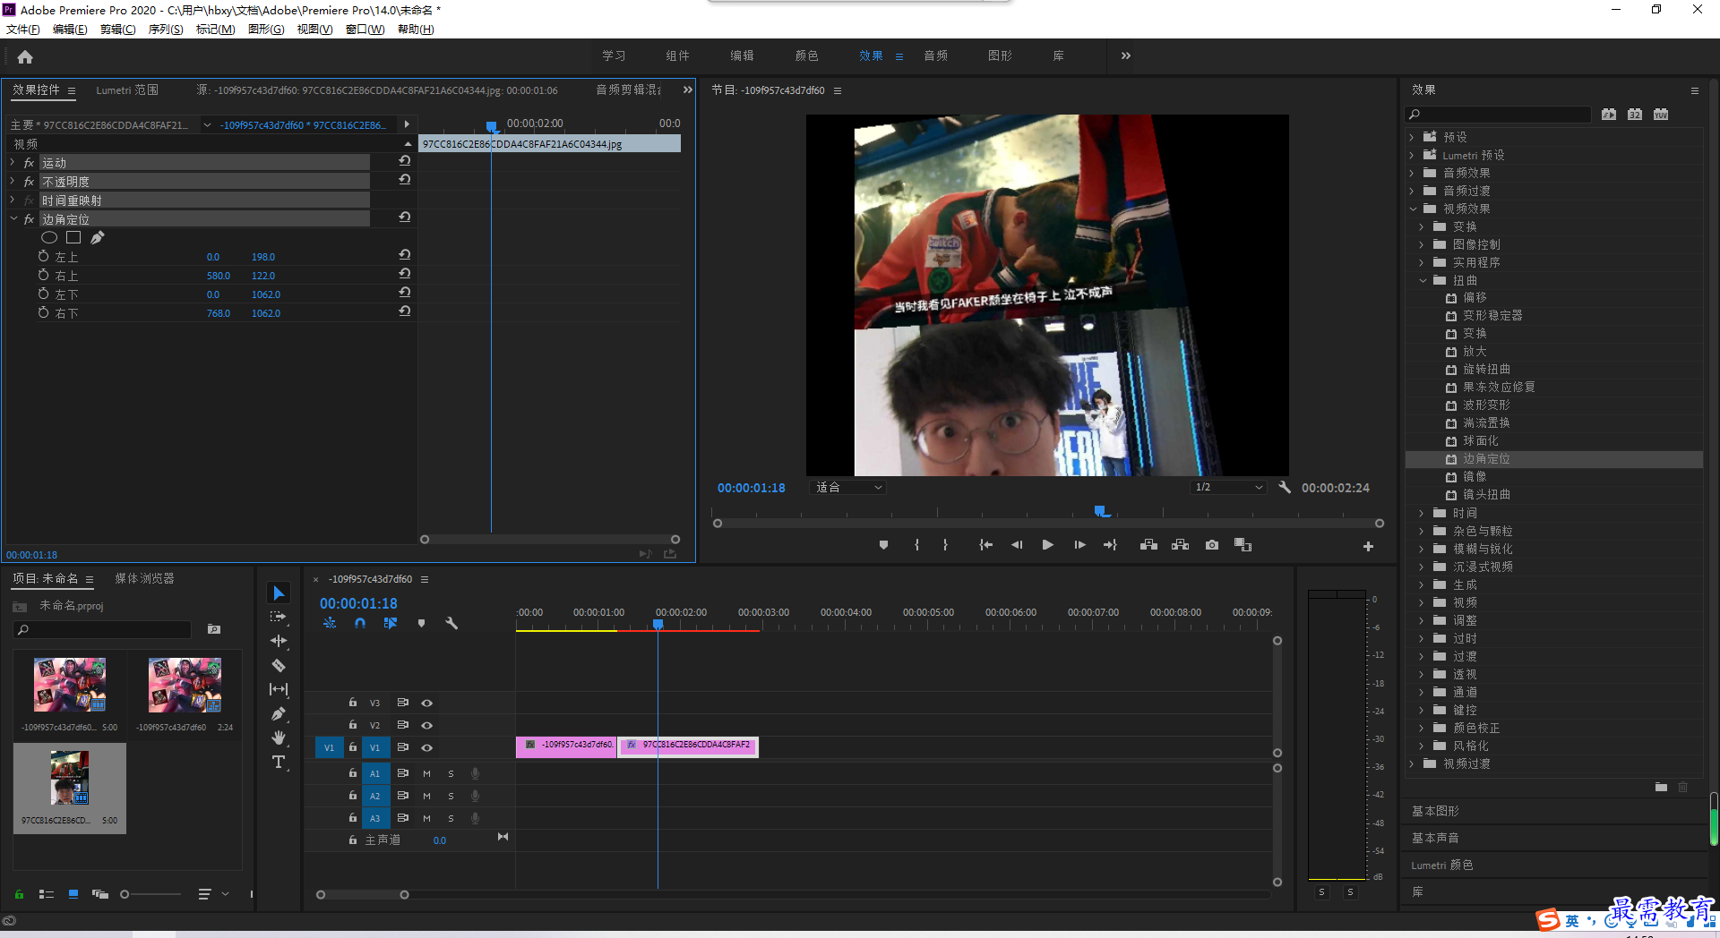Click Mark In bracket button
This screenshot has height=938, width=1720.
[916, 545]
